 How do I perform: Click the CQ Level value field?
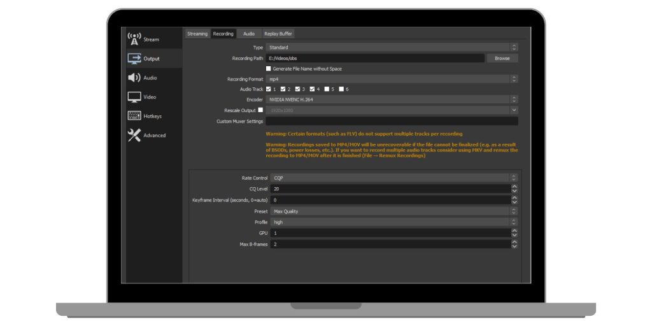coord(390,188)
